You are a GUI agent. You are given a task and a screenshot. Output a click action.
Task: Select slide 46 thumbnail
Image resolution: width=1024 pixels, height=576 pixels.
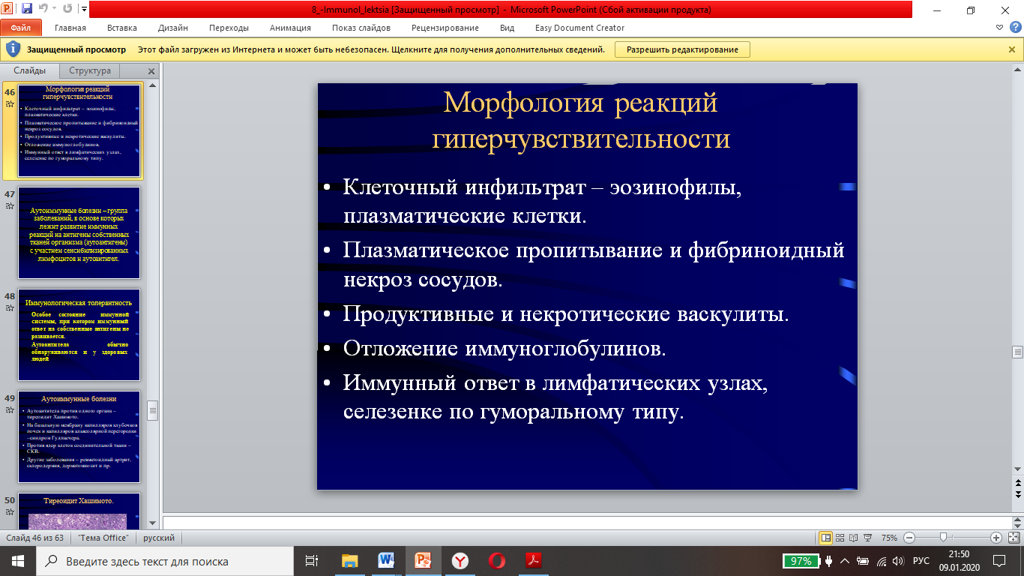pyautogui.click(x=79, y=130)
